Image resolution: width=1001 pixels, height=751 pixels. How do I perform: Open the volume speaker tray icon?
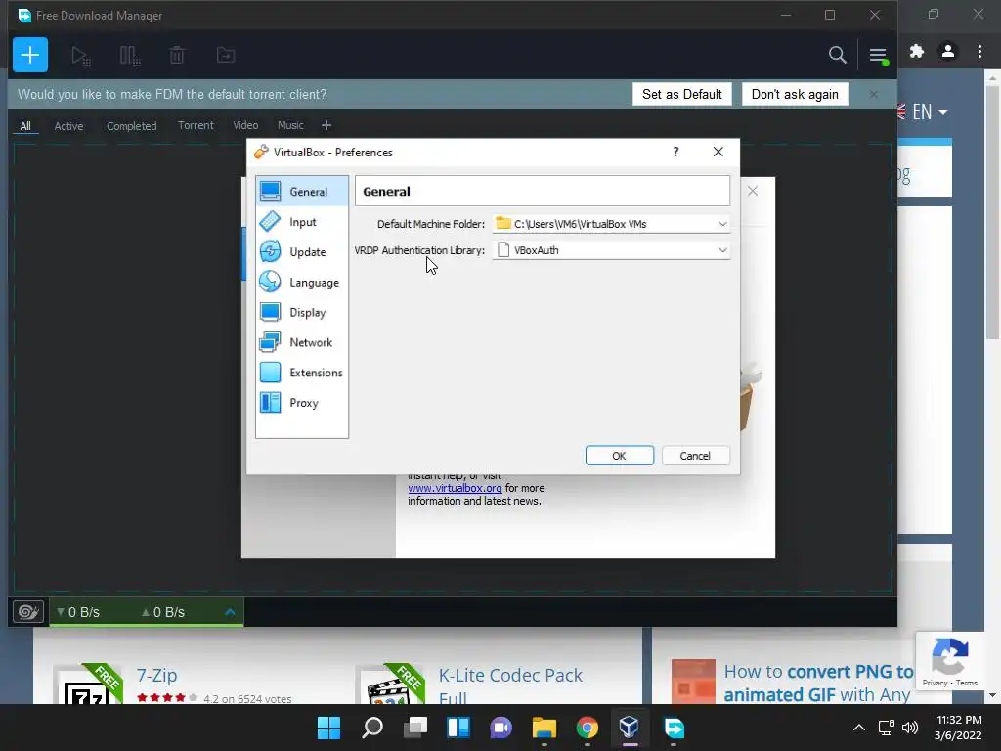click(x=910, y=728)
